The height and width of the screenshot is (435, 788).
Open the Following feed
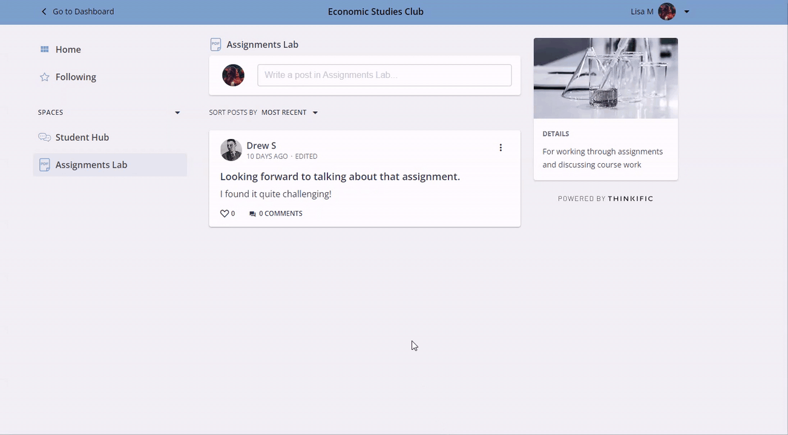76,77
